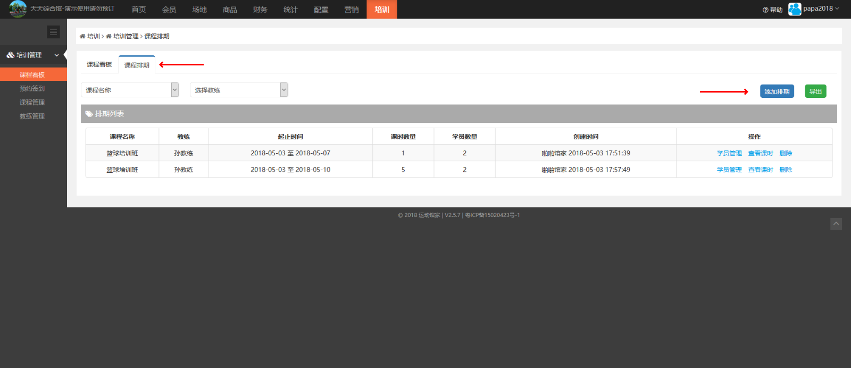Screen dimensions: 851x368
Task: Click the help question mark icon
Action: coord(765,10)
